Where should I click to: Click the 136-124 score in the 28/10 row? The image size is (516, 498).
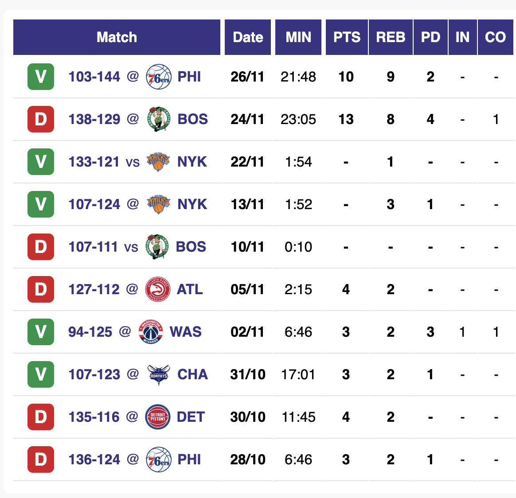[x=94, y=459]
